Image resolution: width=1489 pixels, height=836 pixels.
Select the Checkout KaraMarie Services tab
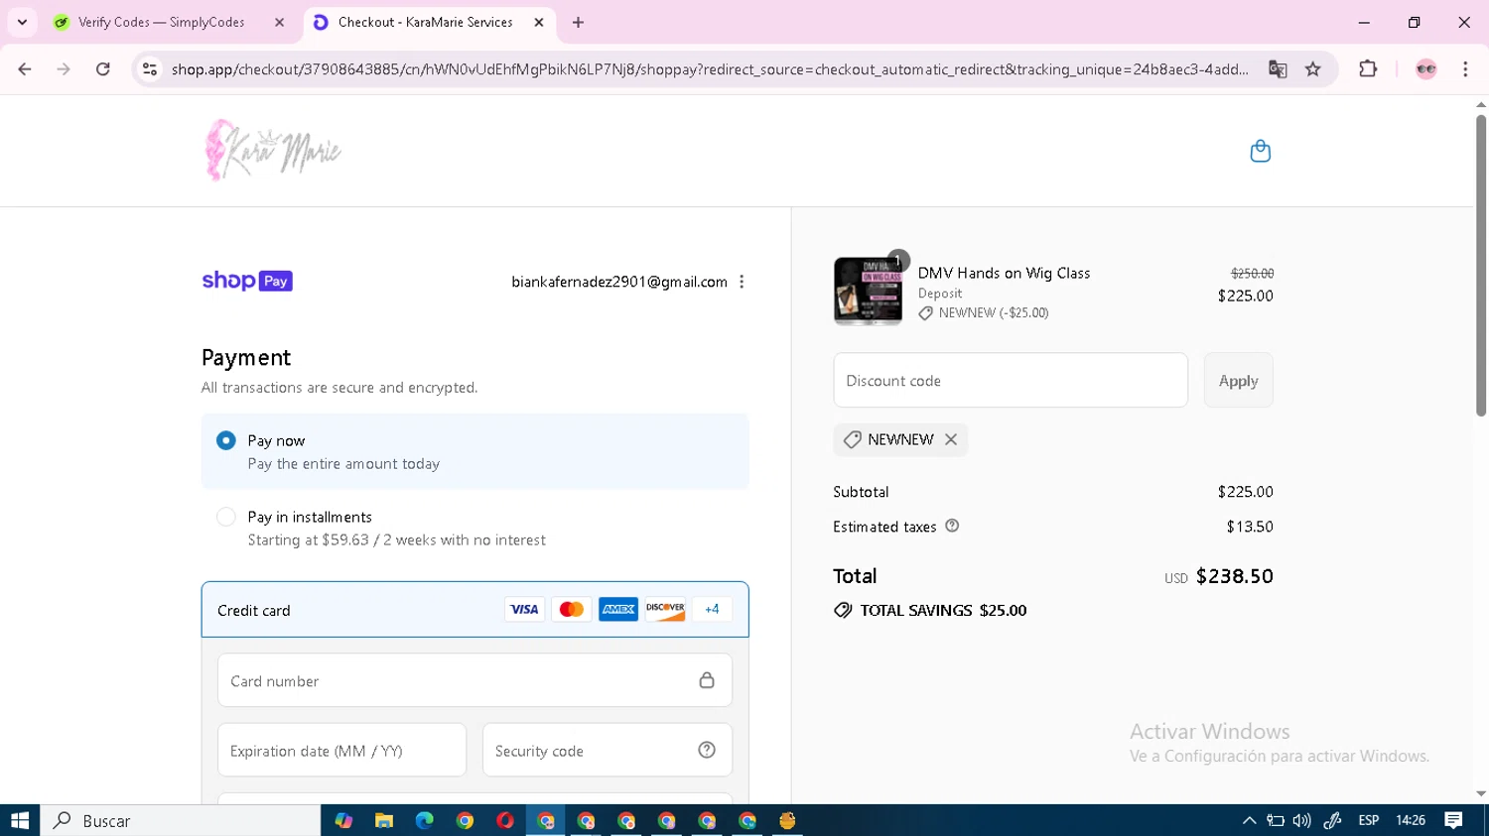tap(425, 22)
